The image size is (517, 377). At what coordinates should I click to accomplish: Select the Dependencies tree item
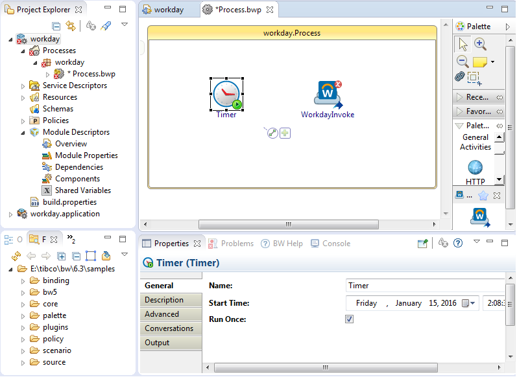click(78, 167)
